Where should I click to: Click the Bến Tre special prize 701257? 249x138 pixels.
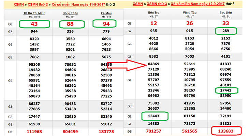coord(153,132)
